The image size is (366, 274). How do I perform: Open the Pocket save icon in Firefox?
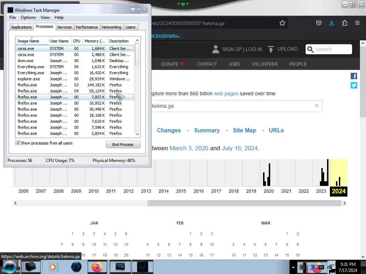[318, 23]
